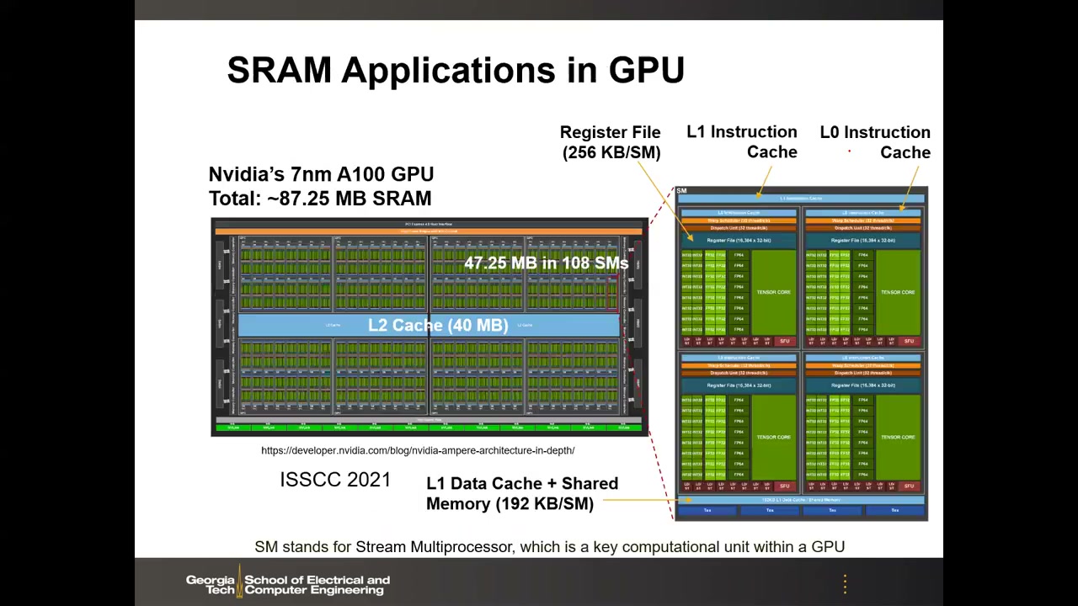Click the 'L1 Instruction Cache' label
Screen dimensions: 1078x606
(742, 141)
